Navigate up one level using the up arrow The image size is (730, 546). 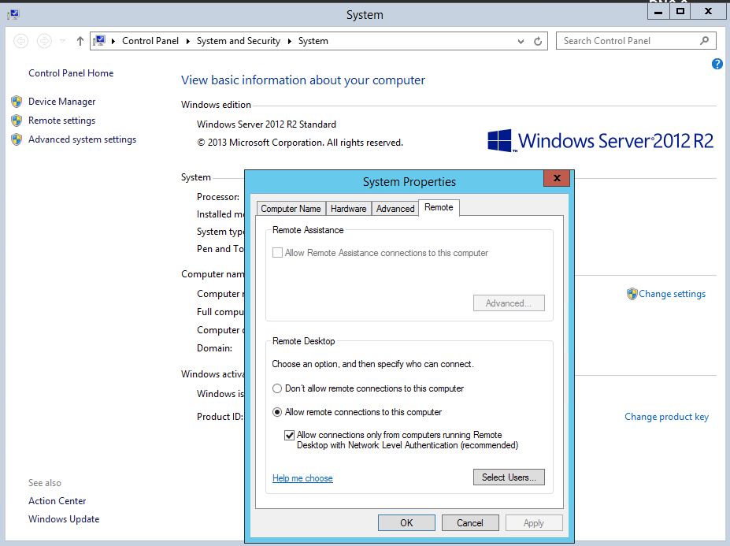(x=79, y=41)
